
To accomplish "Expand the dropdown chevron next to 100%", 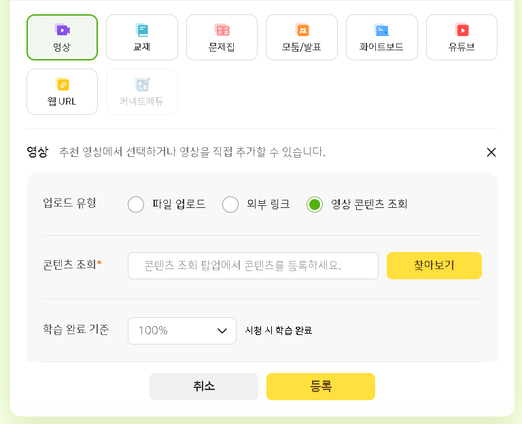I will pos(222,331).
